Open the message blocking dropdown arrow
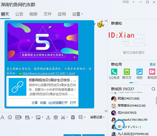Image resolution: width=157 pixels, height=136 pixels. coord(85,117)
